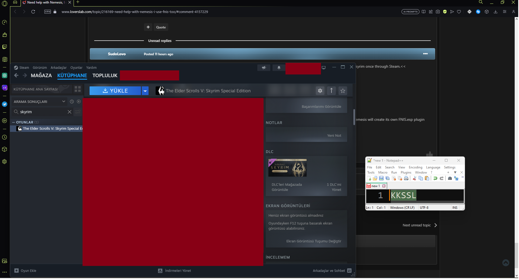Open the Encoding menu in Notepad++

(x=415, y=168)
